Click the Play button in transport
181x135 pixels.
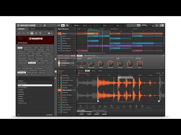point(63,25)
